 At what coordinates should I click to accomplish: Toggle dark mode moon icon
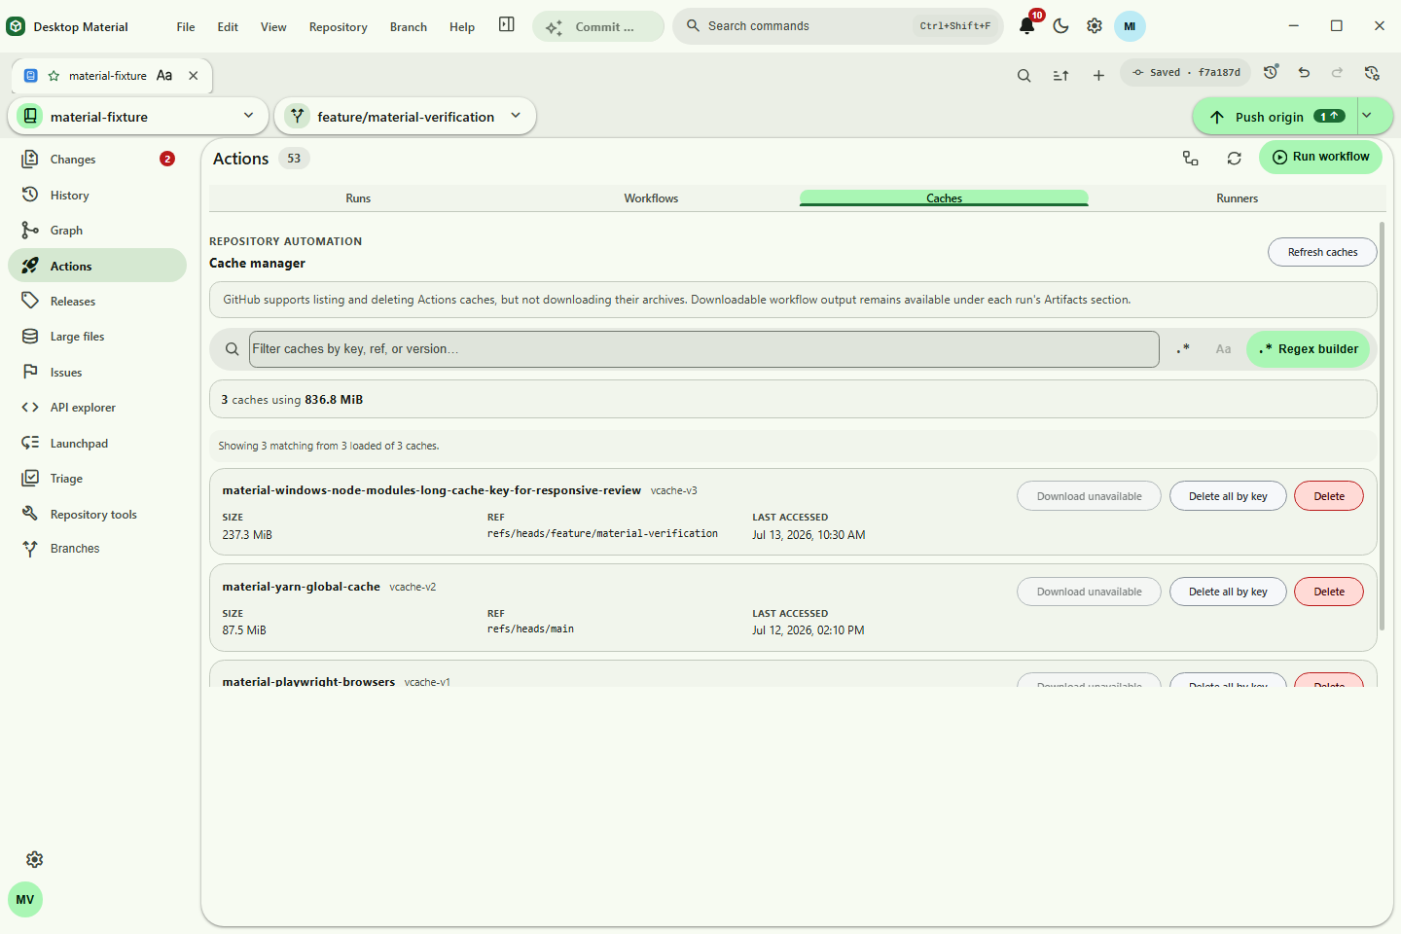(1060, 26)
